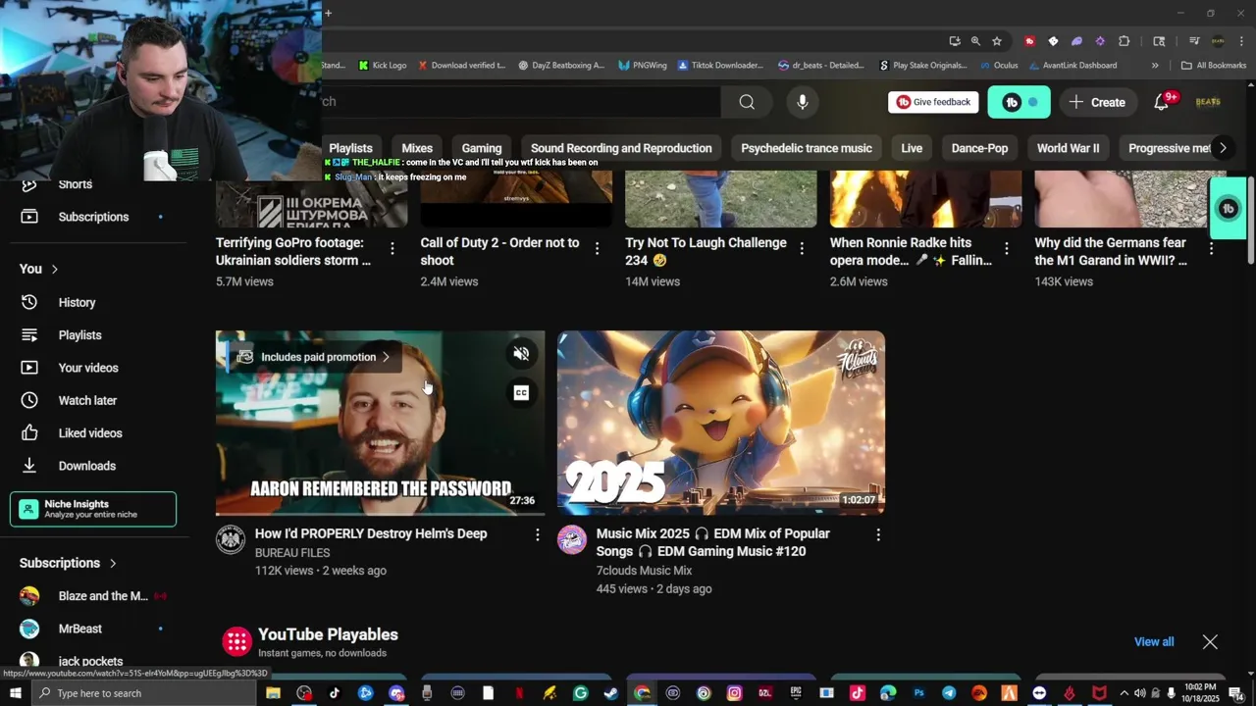This screenshot has height=706, width=1256.
Task: Open Steam from the taskbar
Action: [610, 693]
